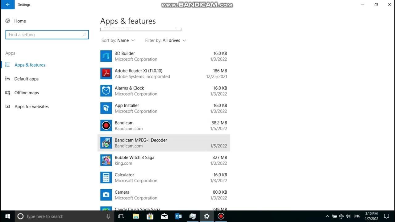This screenshot has width=395, height=222.
Task: Open Default apps in the sidebar
Action: 26,79
